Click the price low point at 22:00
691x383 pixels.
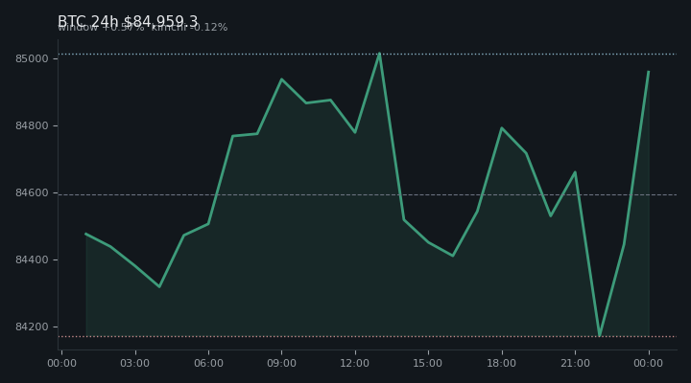click(599, 335)
